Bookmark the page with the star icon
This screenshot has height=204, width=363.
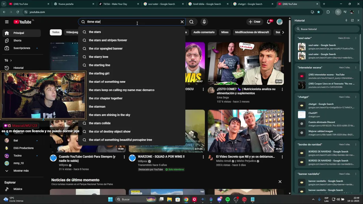pyautogui.click(x=318, y=12)
